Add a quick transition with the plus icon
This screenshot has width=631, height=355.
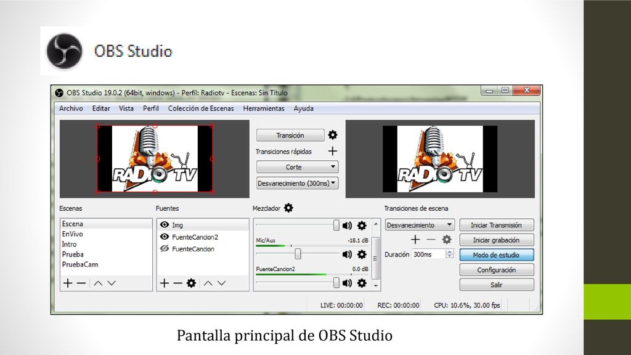[332, 152]
